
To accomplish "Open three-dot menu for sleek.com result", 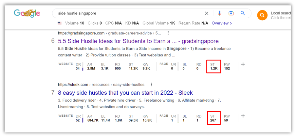I will click(x=152, y=85).
